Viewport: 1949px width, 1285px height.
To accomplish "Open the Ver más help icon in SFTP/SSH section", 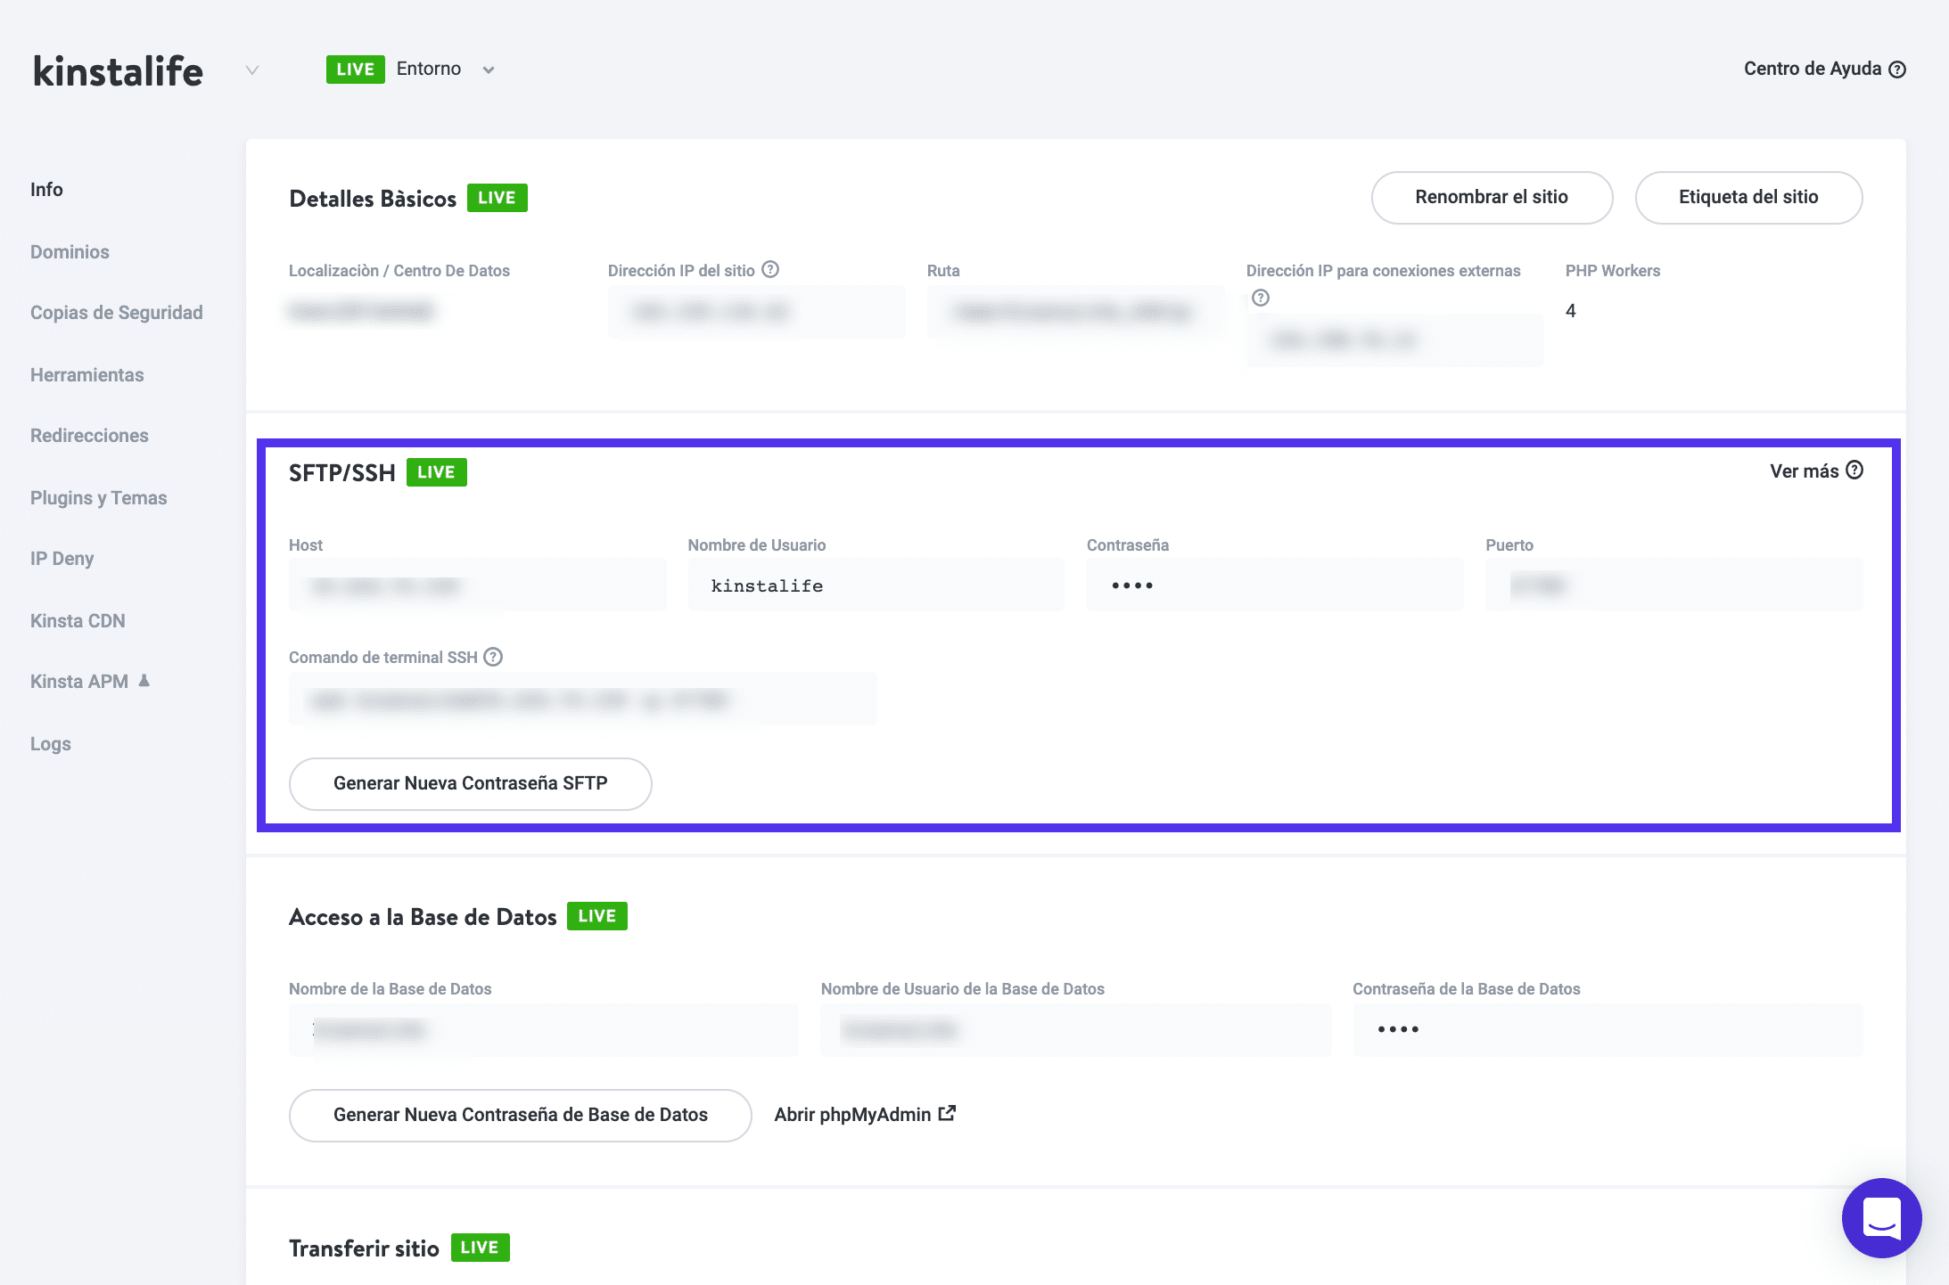I will coord(1854,471).
